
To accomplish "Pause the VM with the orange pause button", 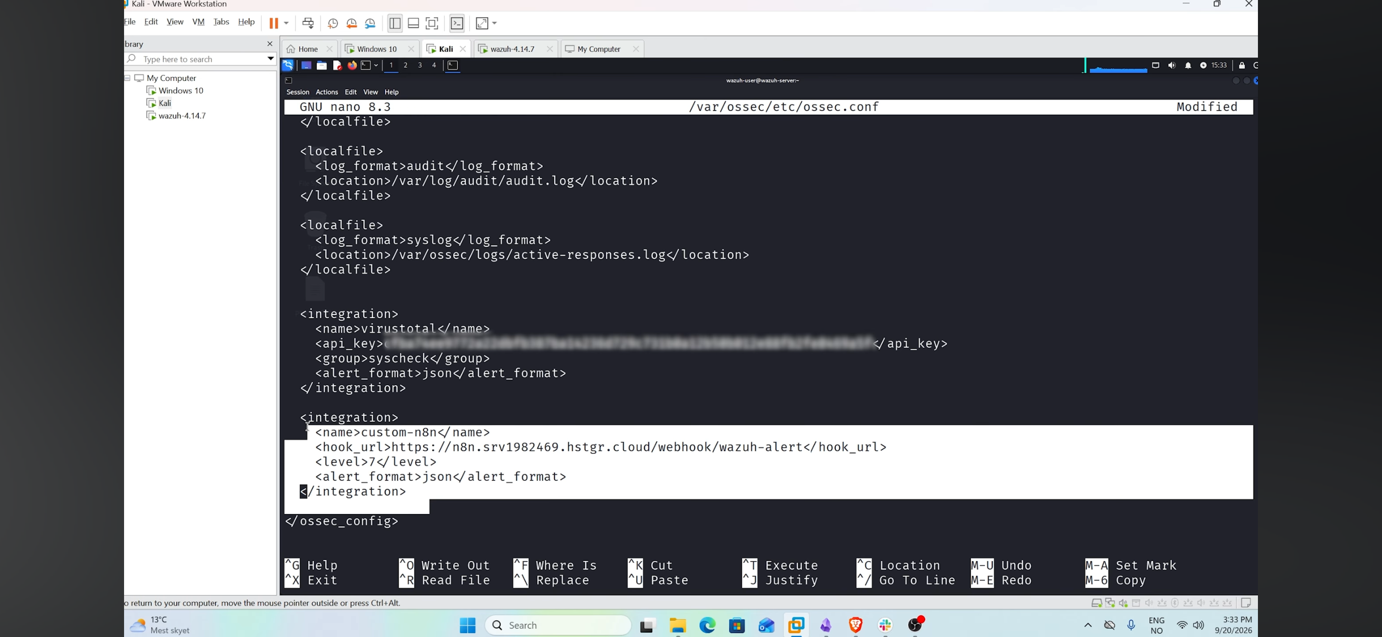I will click(274, 23).
